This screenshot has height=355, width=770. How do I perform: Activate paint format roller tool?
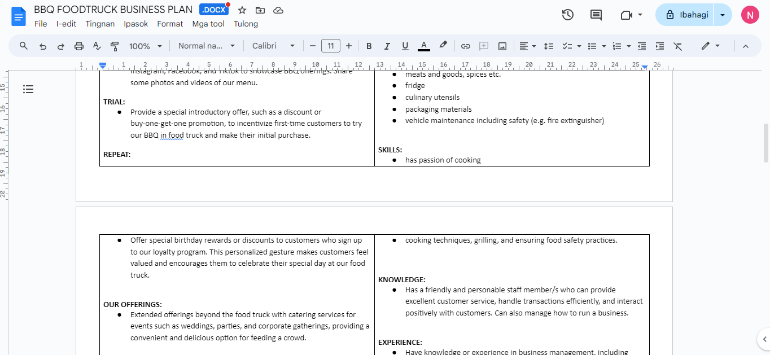coord(115,46)
